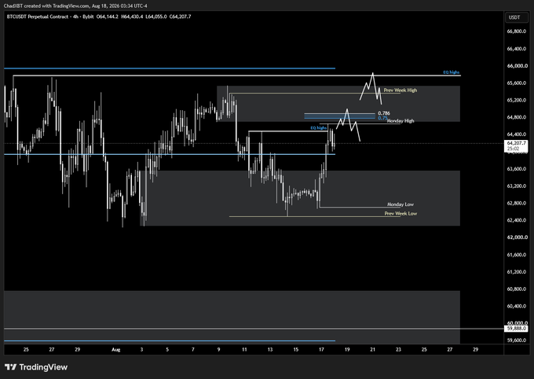Viewport: 534px width, 379px height.
Task: Click 62,400.0 on the price axis
Action: (516, 220)
